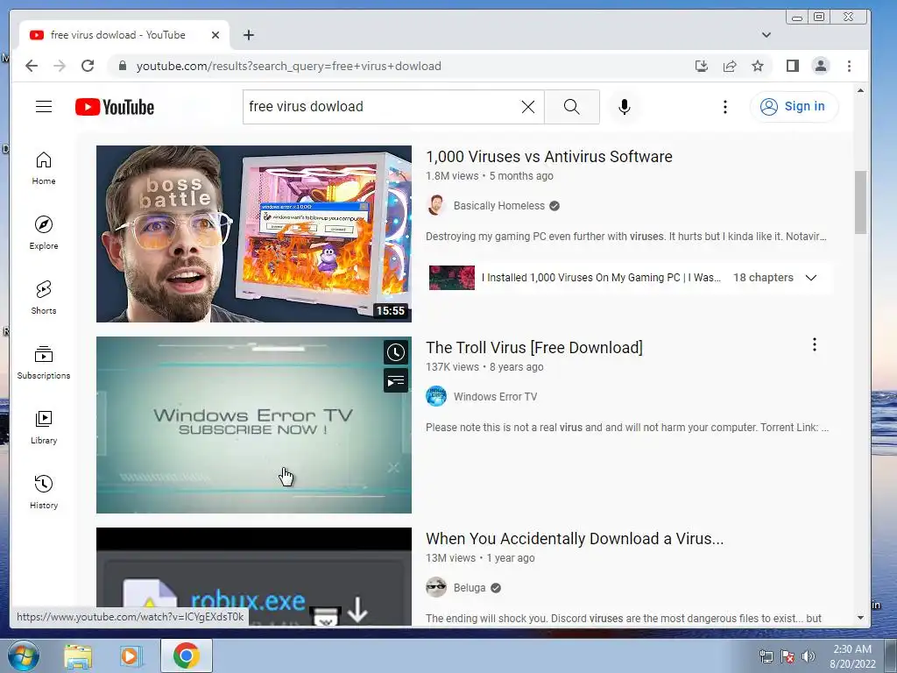This screenshot has width=897, height=673.
Task: Close the YouTube tab
Action: pos(215,35)
